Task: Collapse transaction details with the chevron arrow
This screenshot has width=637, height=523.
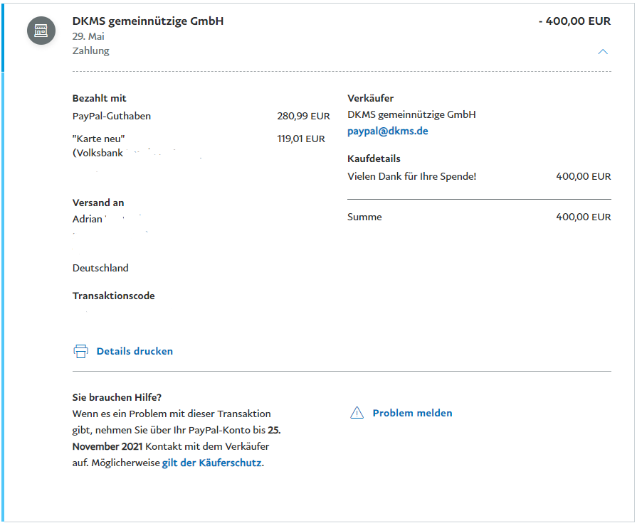Action: tap(603, 52)
